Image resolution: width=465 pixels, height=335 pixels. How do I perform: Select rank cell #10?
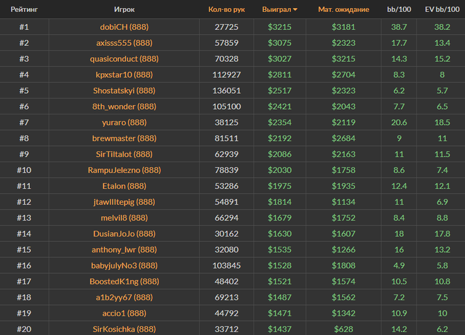click(x=25, y=170)
